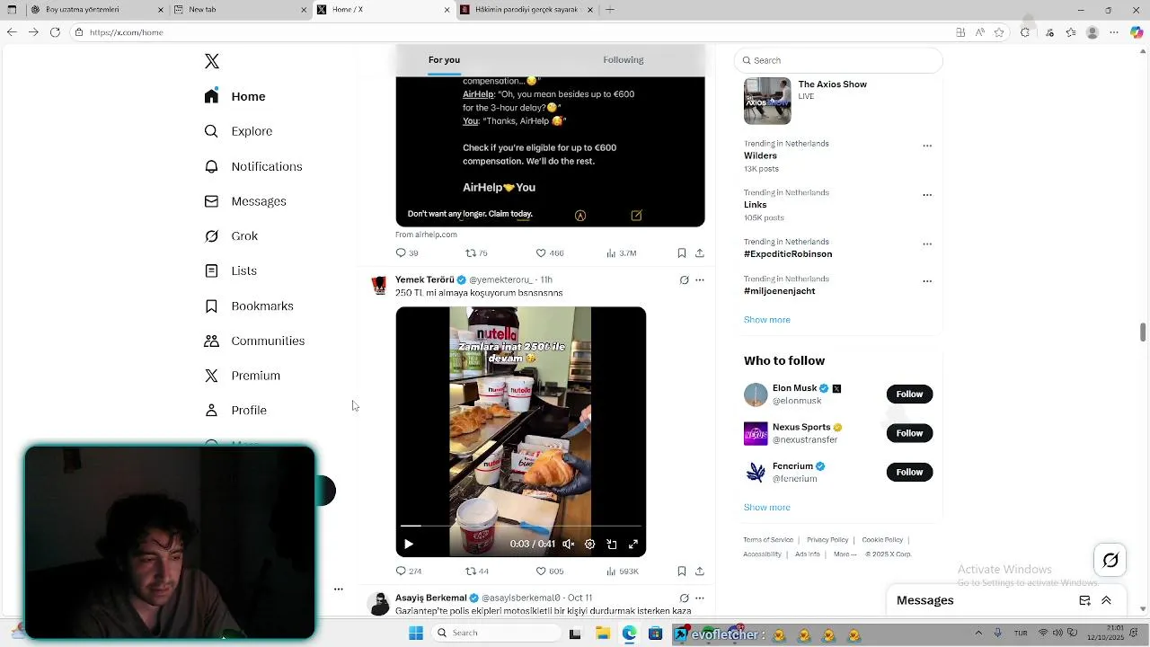Open The Axios Show live item
The image size is (1150, 647).
(x=838, y=101)
